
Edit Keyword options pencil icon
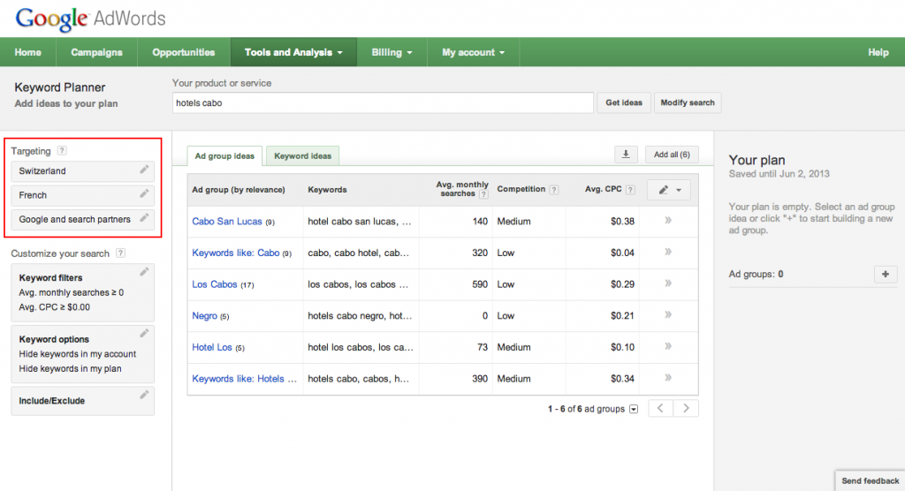[144, 334]
